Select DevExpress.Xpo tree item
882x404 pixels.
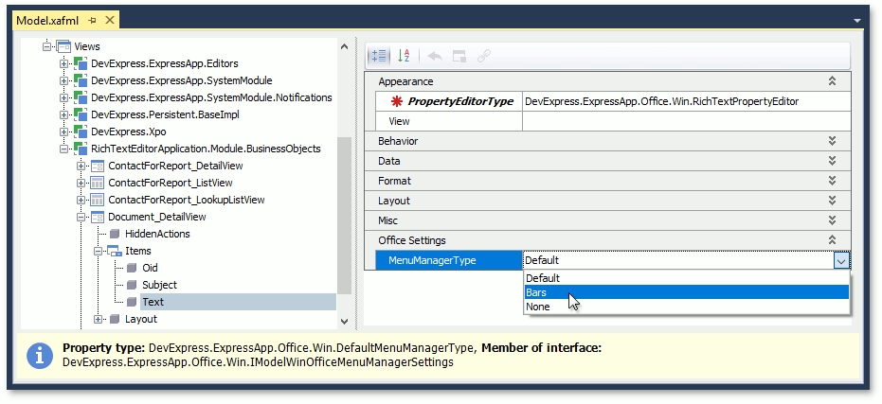click(x=129, y=132)
